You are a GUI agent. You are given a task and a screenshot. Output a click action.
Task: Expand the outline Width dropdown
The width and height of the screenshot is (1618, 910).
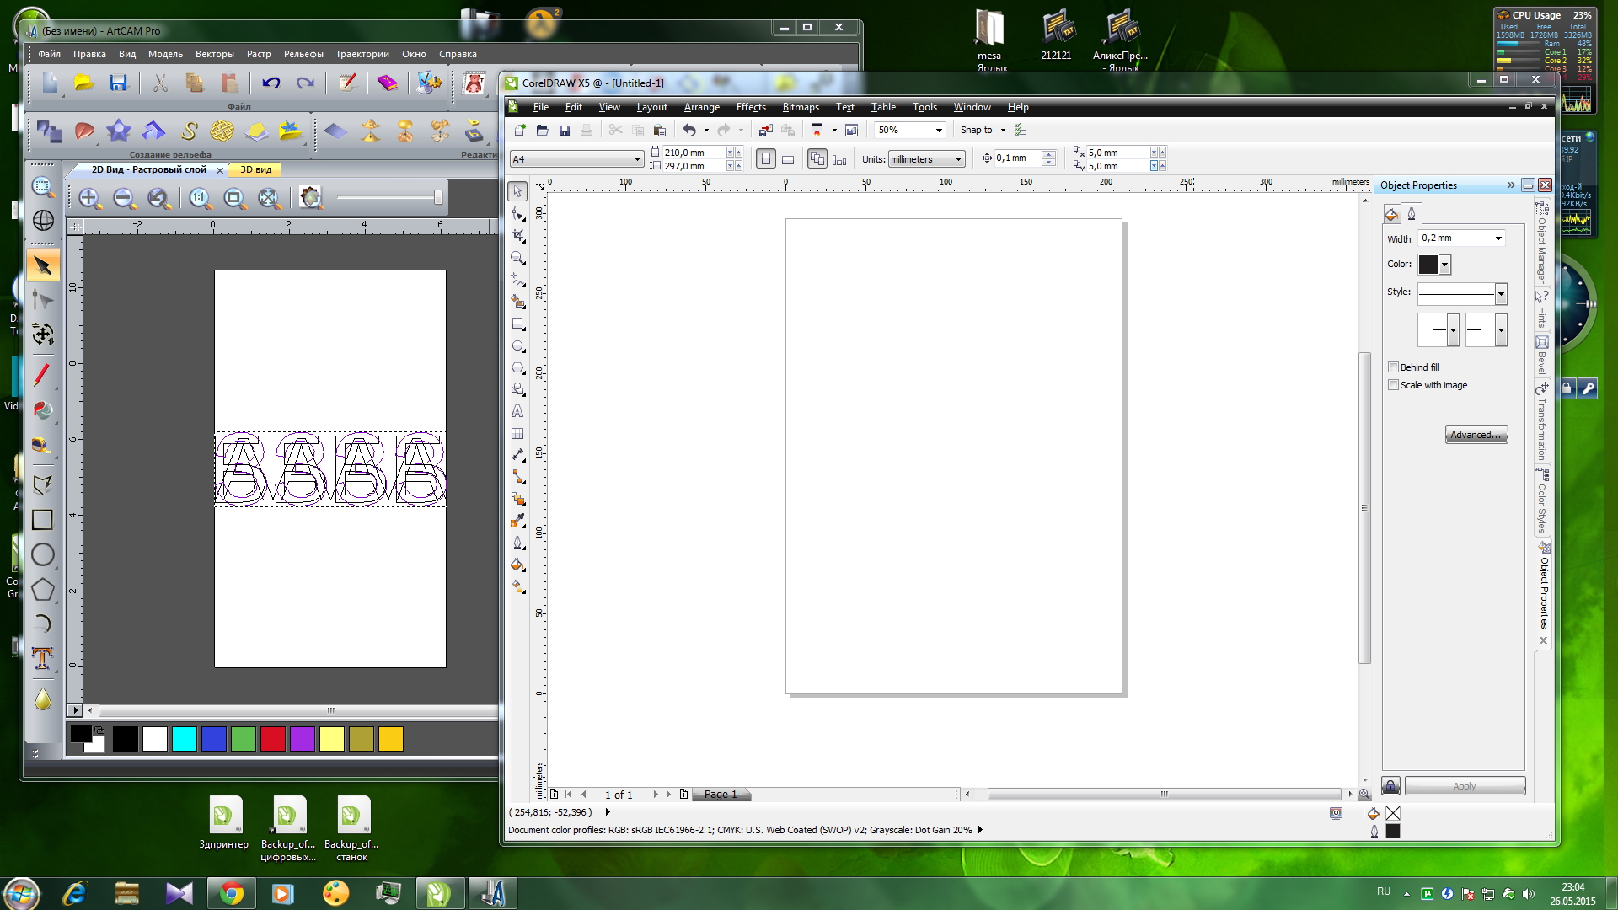pyautogui.click(x=1498, y=238)
